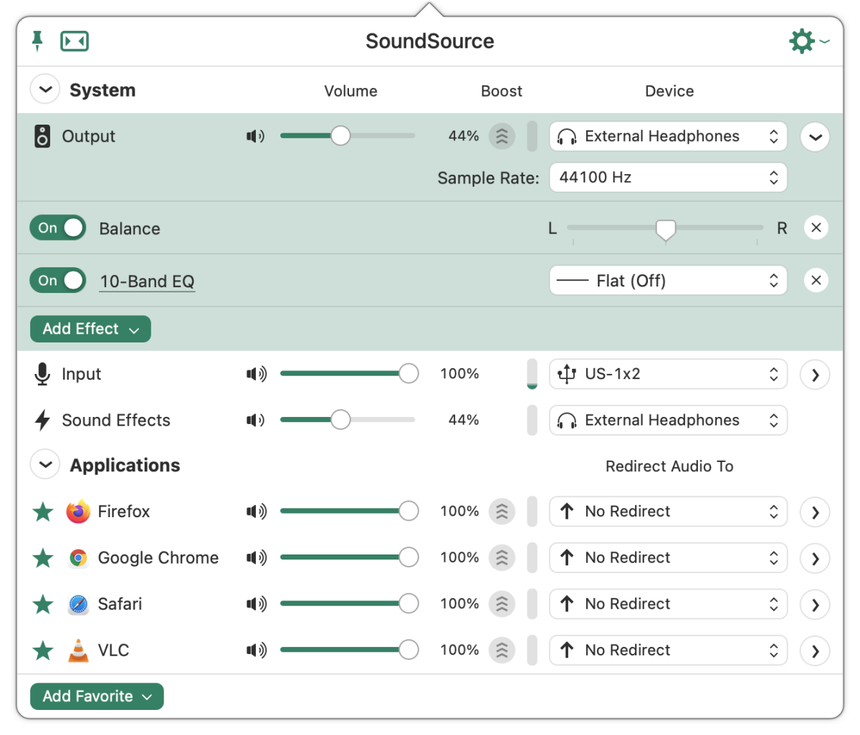Expand Safari's advanced options arrow
The width and height of the screenshot is (860, 735).
coord(816,605)
